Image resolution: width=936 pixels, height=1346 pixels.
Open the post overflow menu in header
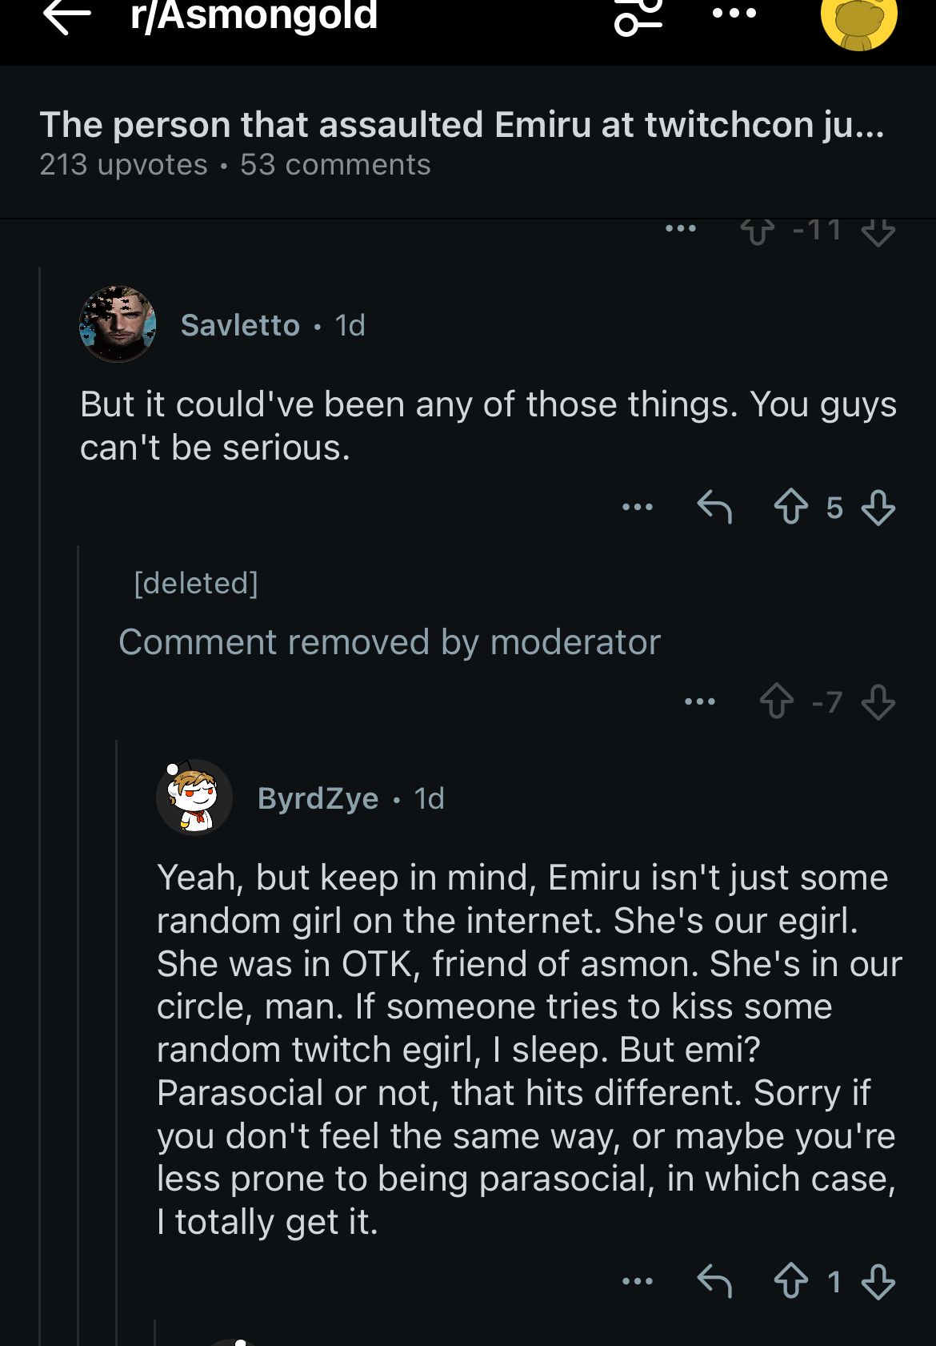click(734, 14)
